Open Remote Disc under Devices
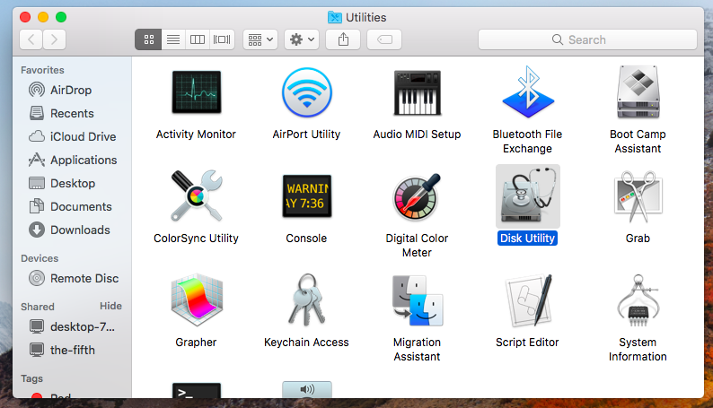713x408 pixels. (73, 278)
